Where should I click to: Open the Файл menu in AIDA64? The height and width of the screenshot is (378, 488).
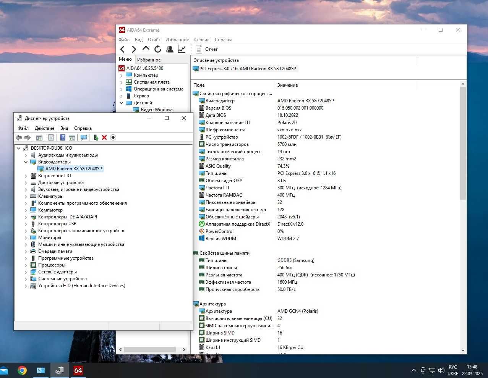[x=124, y=40]
